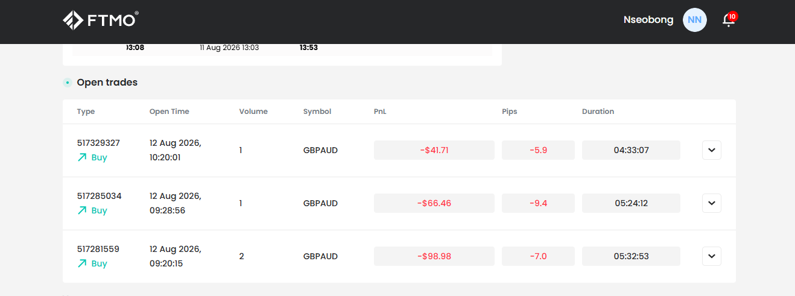Click the Buy arrow icon for trade 517281559
The width and height of the screenshot is (795, 296).
click(x=82, y=263)
